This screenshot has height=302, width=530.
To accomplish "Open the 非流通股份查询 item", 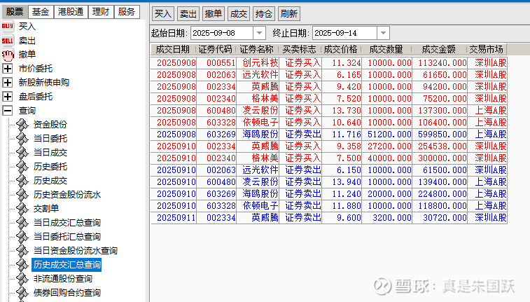I will pos(63,279).
